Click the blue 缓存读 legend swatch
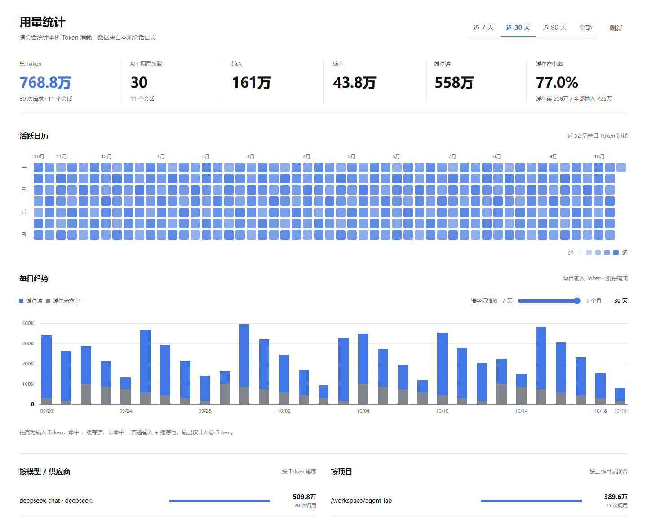This screenshot has width=647, height=517. pos(21,301)
